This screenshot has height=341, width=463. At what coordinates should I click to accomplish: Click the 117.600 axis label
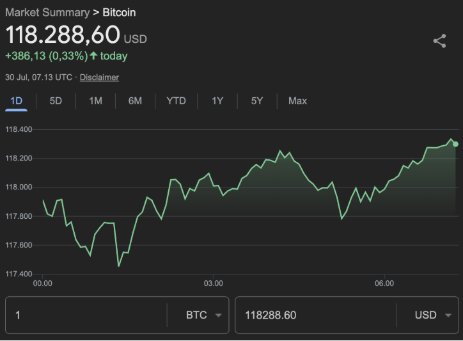point(19,245)
